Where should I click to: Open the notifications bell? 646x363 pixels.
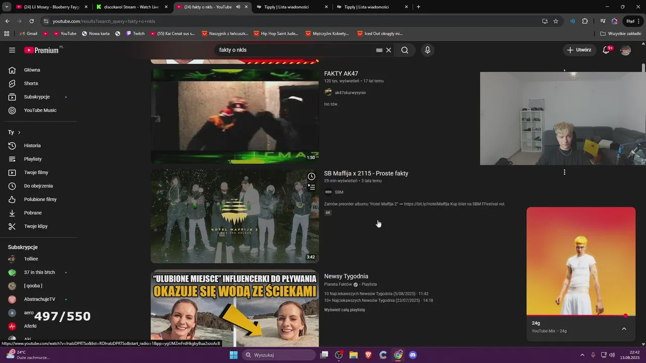[606, 50]
